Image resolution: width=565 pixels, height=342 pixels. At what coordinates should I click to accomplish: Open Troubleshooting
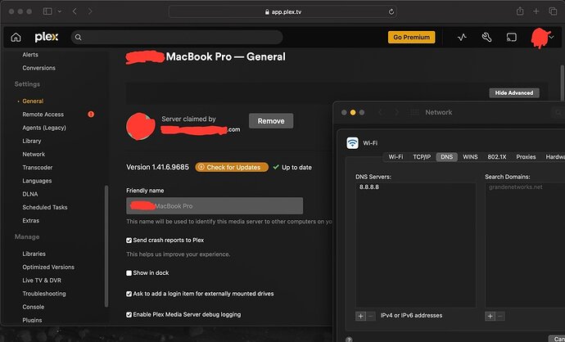click(x=44, y=294)
